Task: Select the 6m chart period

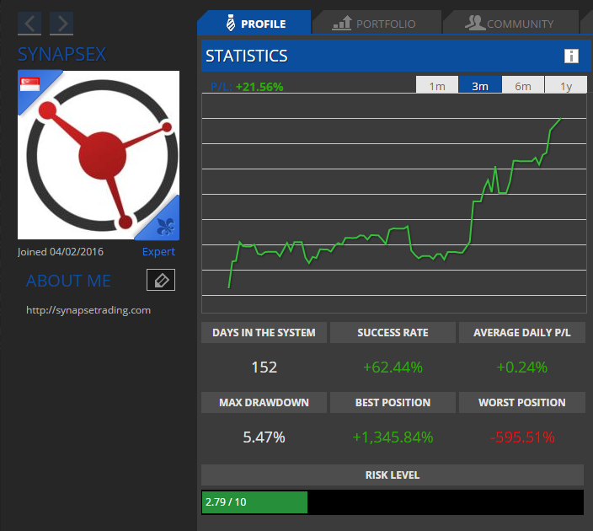Action: tap(523, 86)
